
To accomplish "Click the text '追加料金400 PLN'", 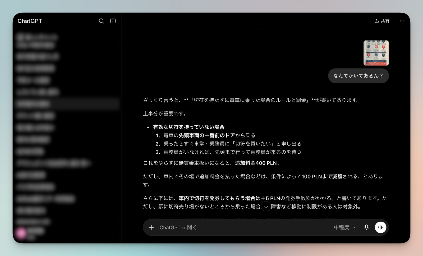I will pyautogui.click(x=256, y=163).
